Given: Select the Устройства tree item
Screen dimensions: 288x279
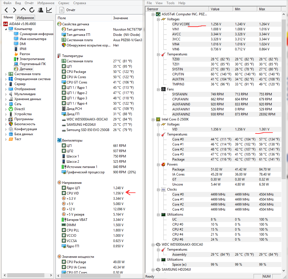Looking at the screenshot, I should [20, 114].
